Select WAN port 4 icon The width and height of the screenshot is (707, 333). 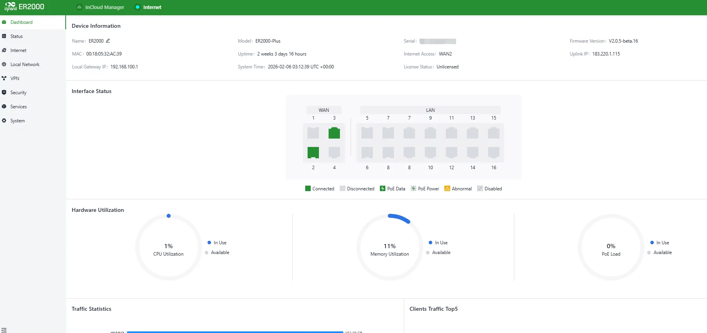point(334,152)
